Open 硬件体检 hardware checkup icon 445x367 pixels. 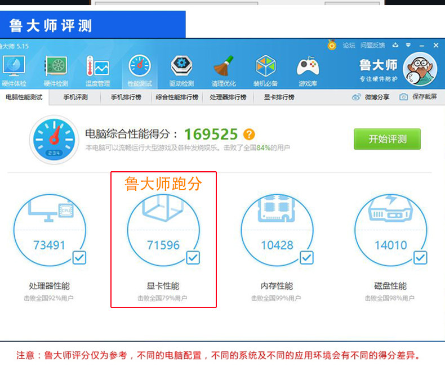(x=14, y=66)
